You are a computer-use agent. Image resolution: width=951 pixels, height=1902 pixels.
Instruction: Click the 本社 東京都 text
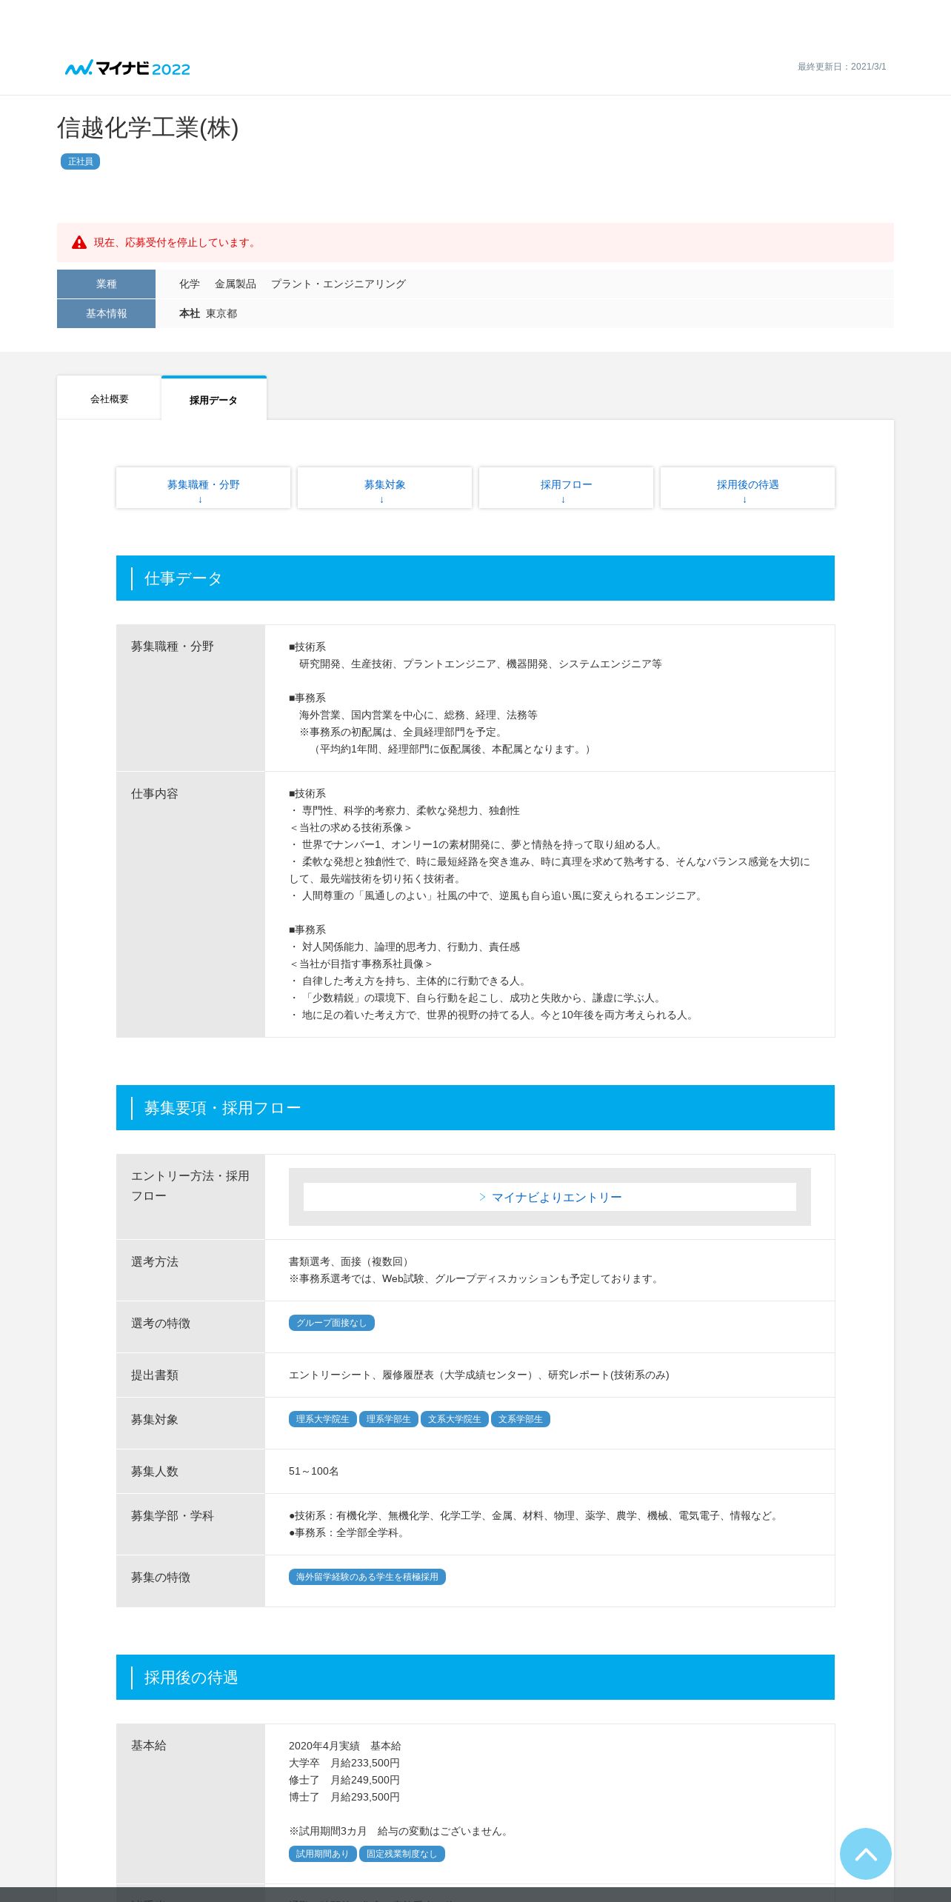click(208, 313)
